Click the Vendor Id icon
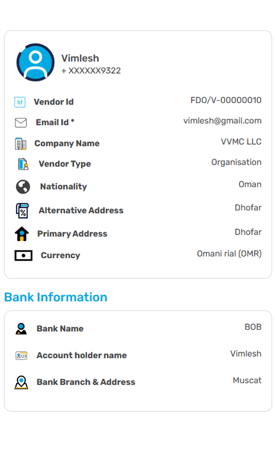Viewport: 275px width, 464px height. pyautogui.click(x=20, y=102)
